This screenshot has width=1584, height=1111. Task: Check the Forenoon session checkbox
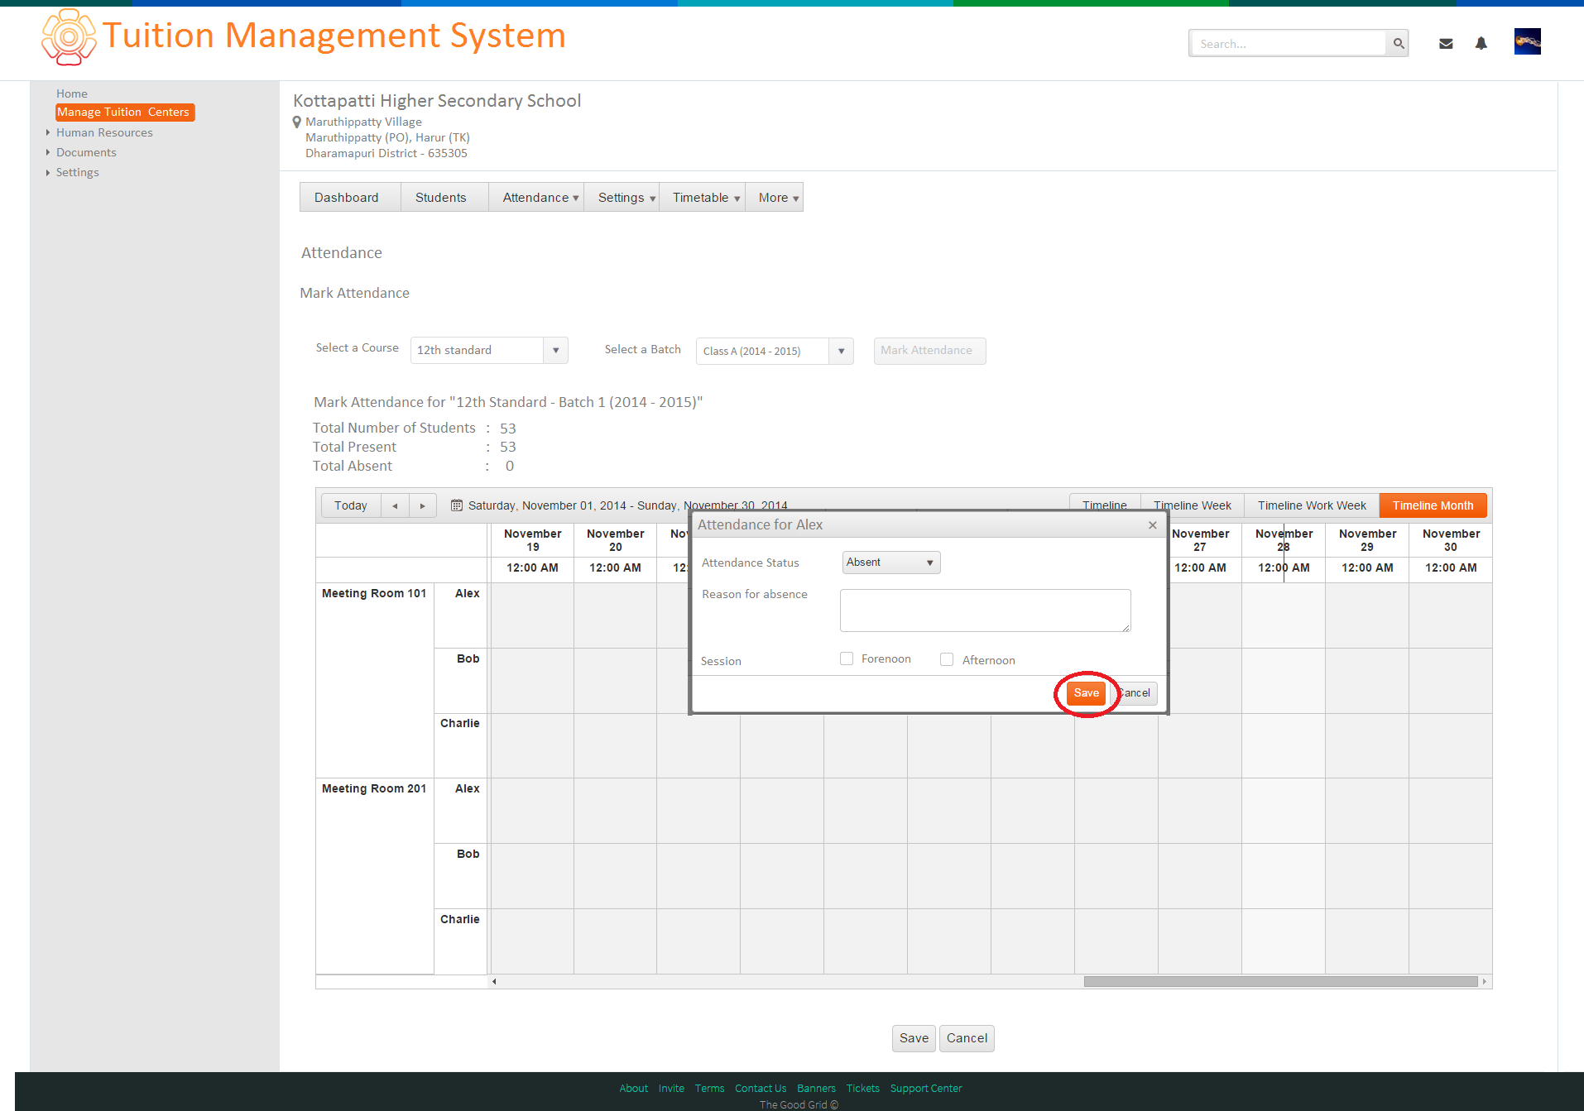click(x=847, y=658)
